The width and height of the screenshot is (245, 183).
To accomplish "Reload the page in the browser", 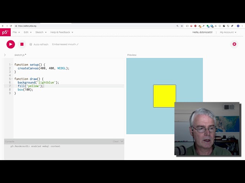I will coord(11,26).
